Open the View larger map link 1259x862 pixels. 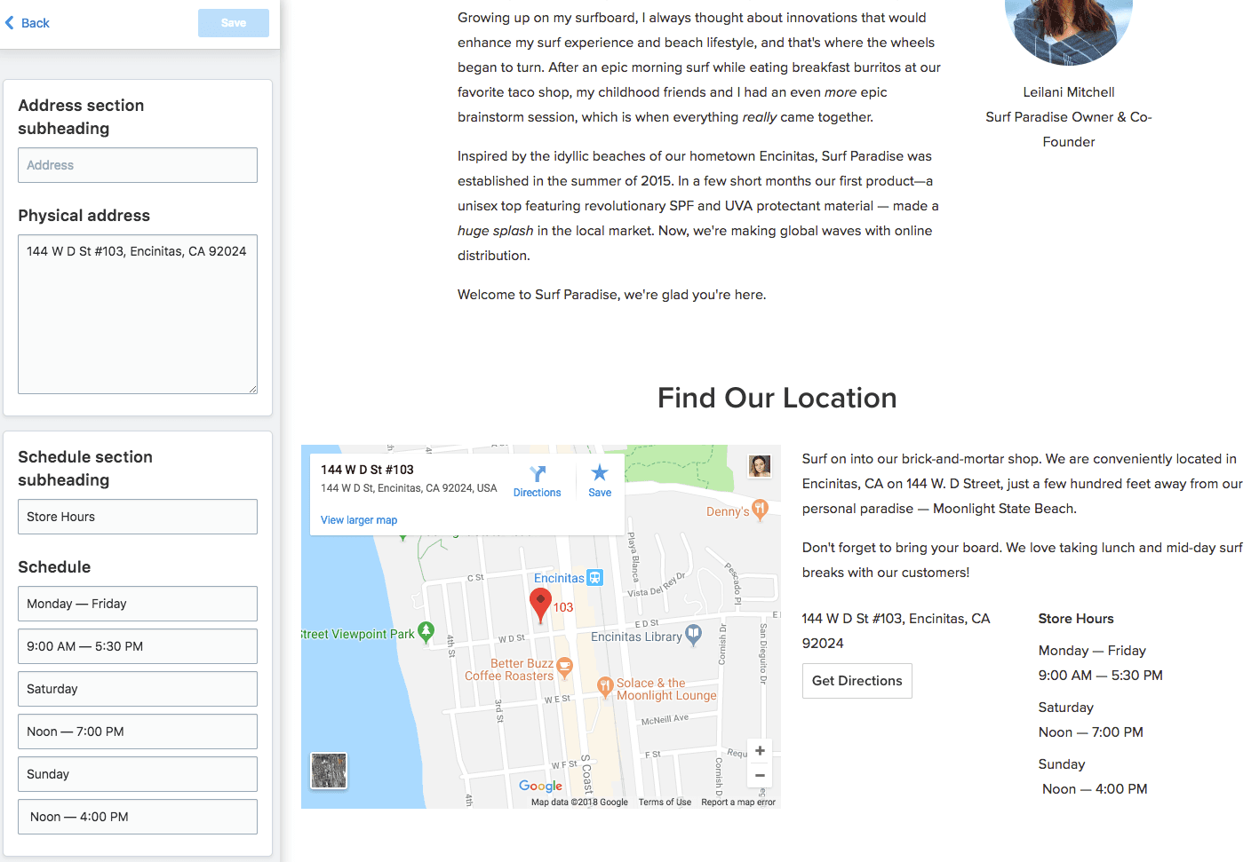pyautogui.click(x=359, y=520)
